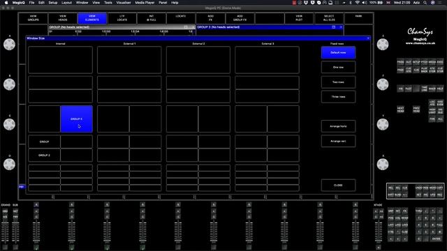
Task: Click the VIEW GROUPS soft button
Action: pyautogui.click(x=34, y=18)
